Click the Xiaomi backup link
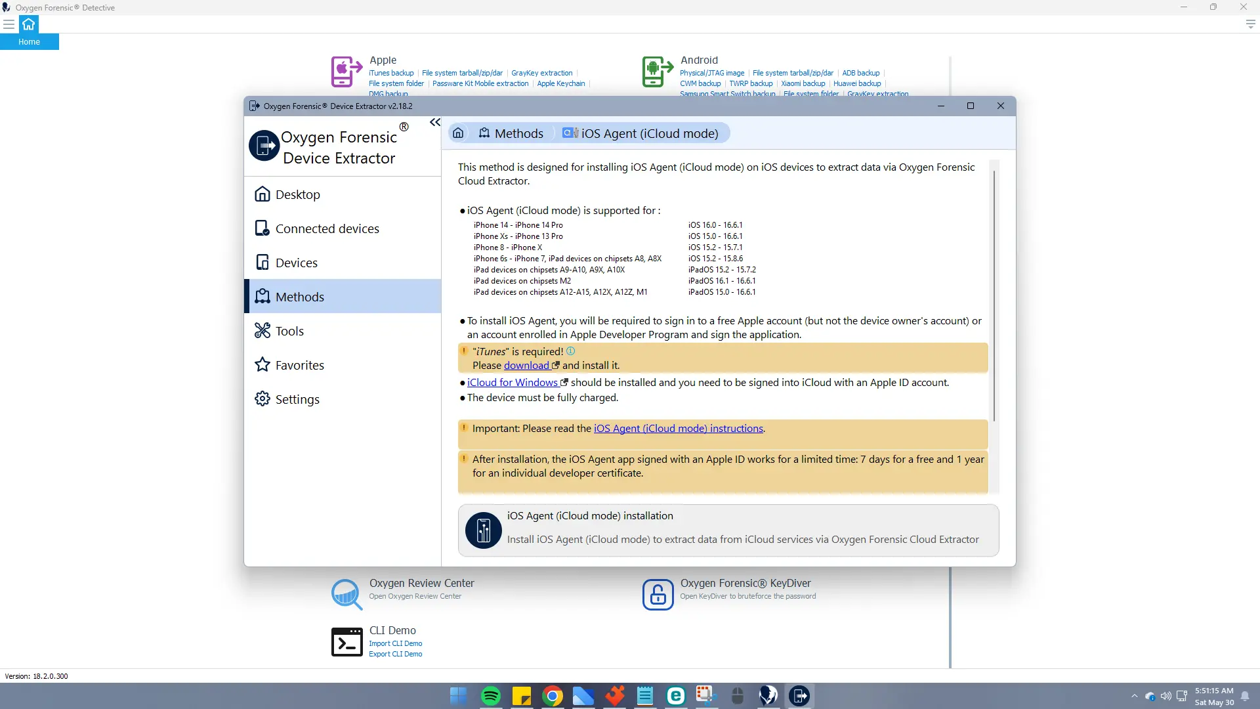Screen dimensions: 1260x709 point(803,83)
